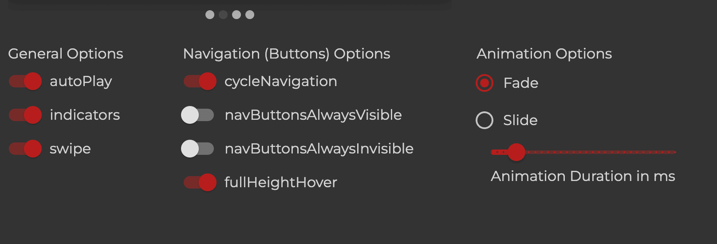Click the Animation Duration slider handle
Viewport: 717px width, 244px height.
tap(516, 152)
